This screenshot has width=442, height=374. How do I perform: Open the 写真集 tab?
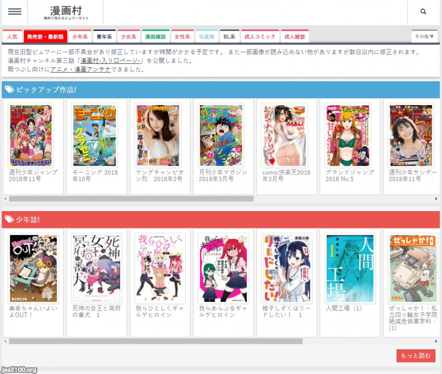207,37
